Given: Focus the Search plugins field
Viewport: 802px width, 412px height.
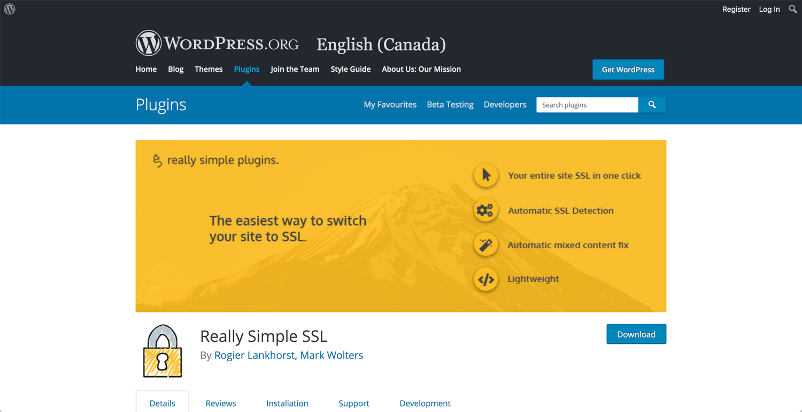Looking at the screenshot, I should (x=587, y=105).
